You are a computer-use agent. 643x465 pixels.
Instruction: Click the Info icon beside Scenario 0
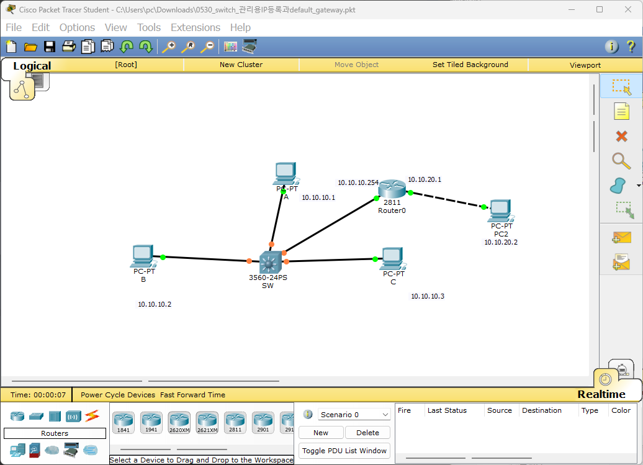308,414
